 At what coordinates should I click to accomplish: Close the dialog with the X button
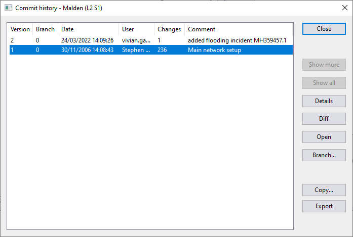[x=345, y=8]
